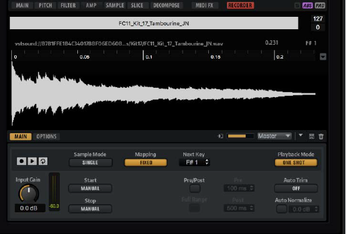Enable the Auto Normalize checkbox
This screenshot has height=234, width=346.
282,209
